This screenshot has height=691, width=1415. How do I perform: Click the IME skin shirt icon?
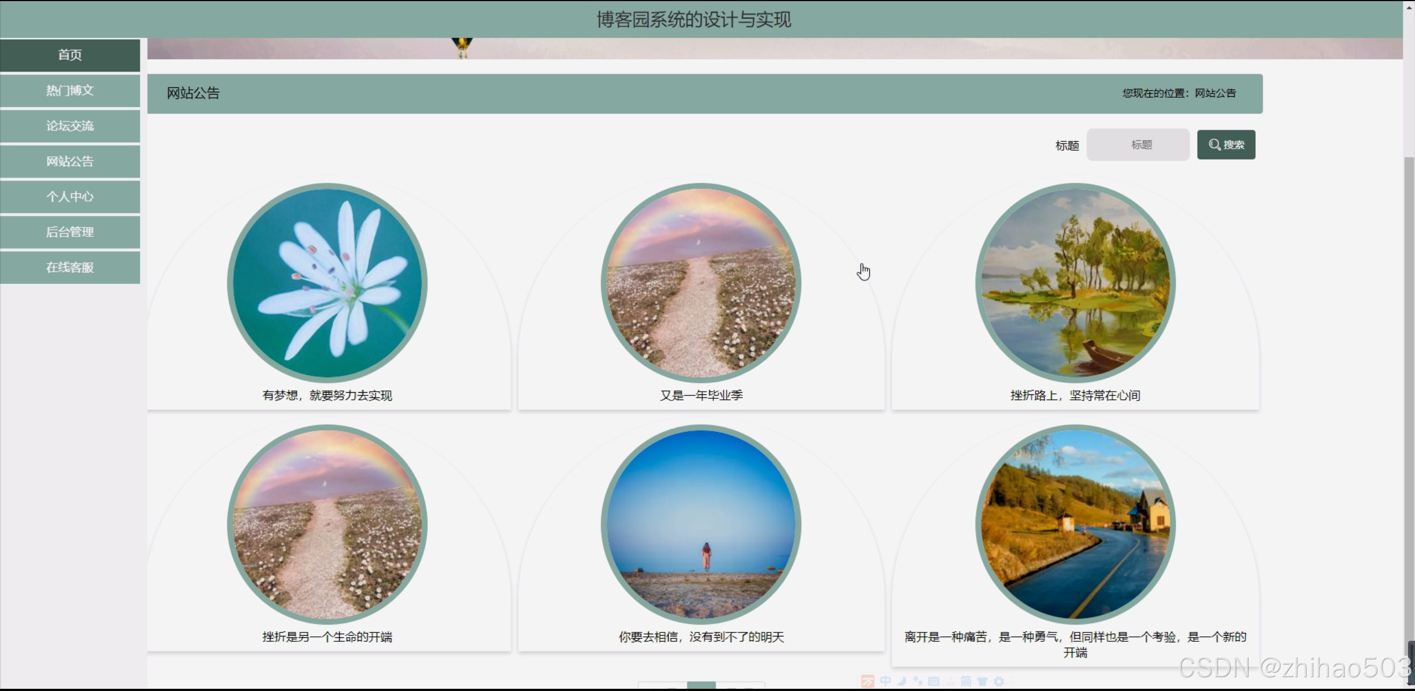[982, 681]
